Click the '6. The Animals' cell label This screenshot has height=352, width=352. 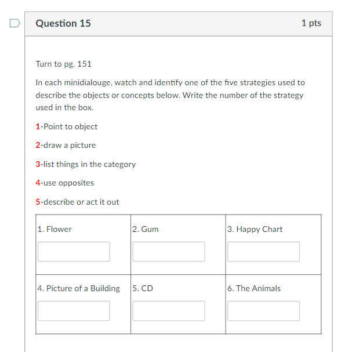(254, 288)
